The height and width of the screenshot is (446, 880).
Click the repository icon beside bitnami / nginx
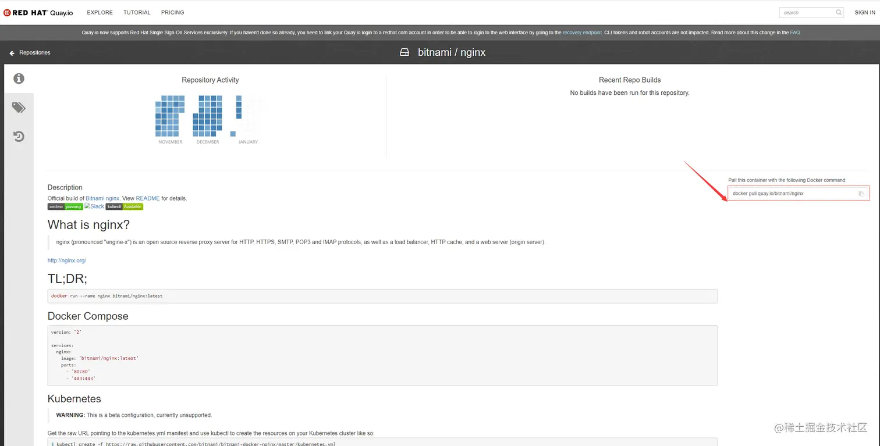[404, 52]
